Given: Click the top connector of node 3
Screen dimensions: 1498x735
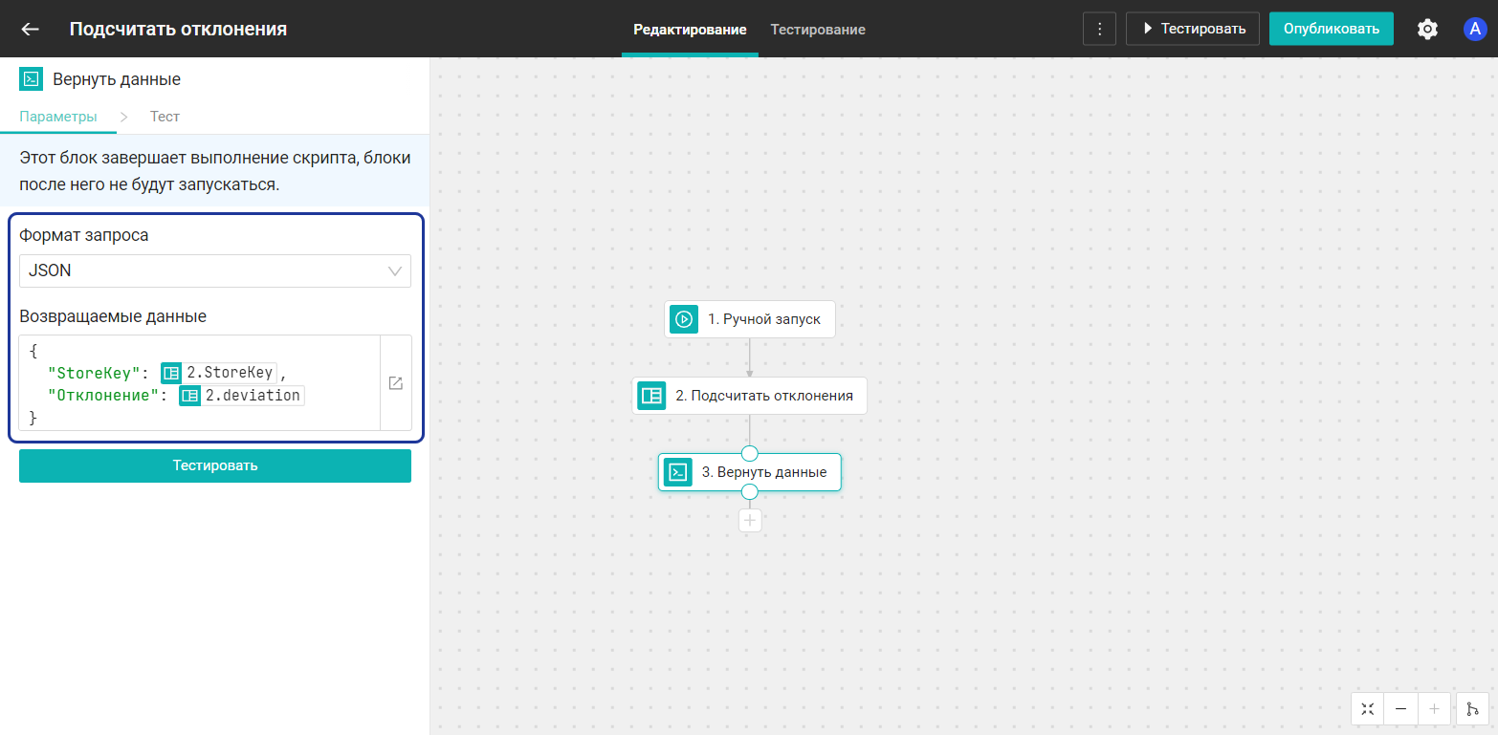Looking at the screenshot, I should 750,453.
